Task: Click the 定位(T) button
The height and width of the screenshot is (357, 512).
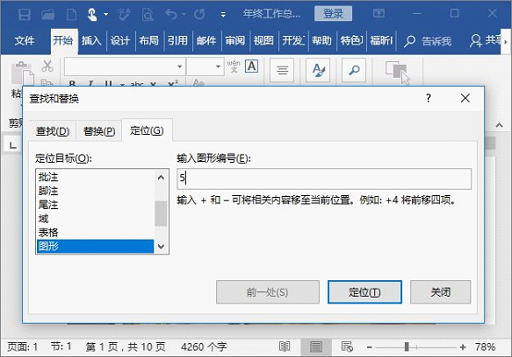Action: click(x=365, y=292)
